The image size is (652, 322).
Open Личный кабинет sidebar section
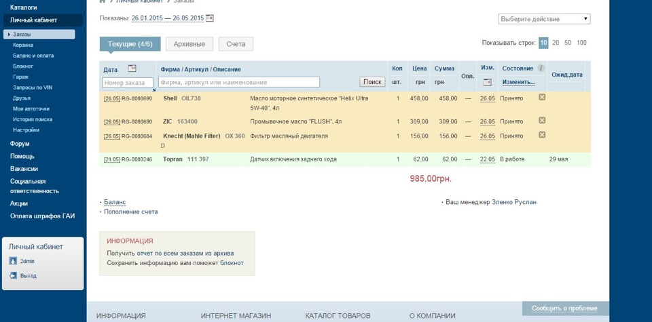click(43, 20)
